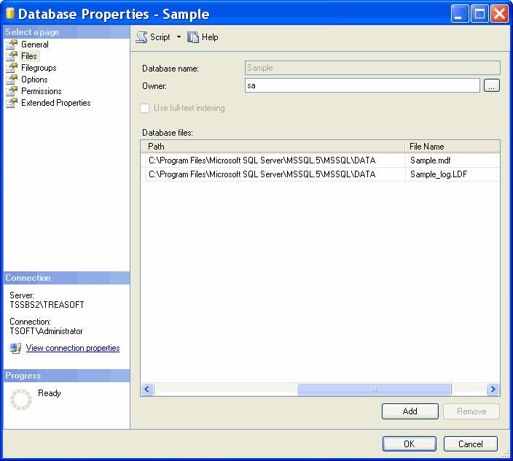Screen dimensions: 513x461
Task: Click the General page icon
Action: [x=12, y=44]
